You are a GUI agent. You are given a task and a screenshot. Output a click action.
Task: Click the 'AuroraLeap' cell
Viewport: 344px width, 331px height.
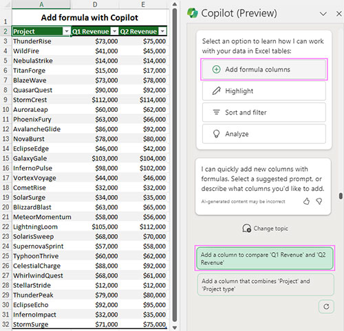[41, 109]
